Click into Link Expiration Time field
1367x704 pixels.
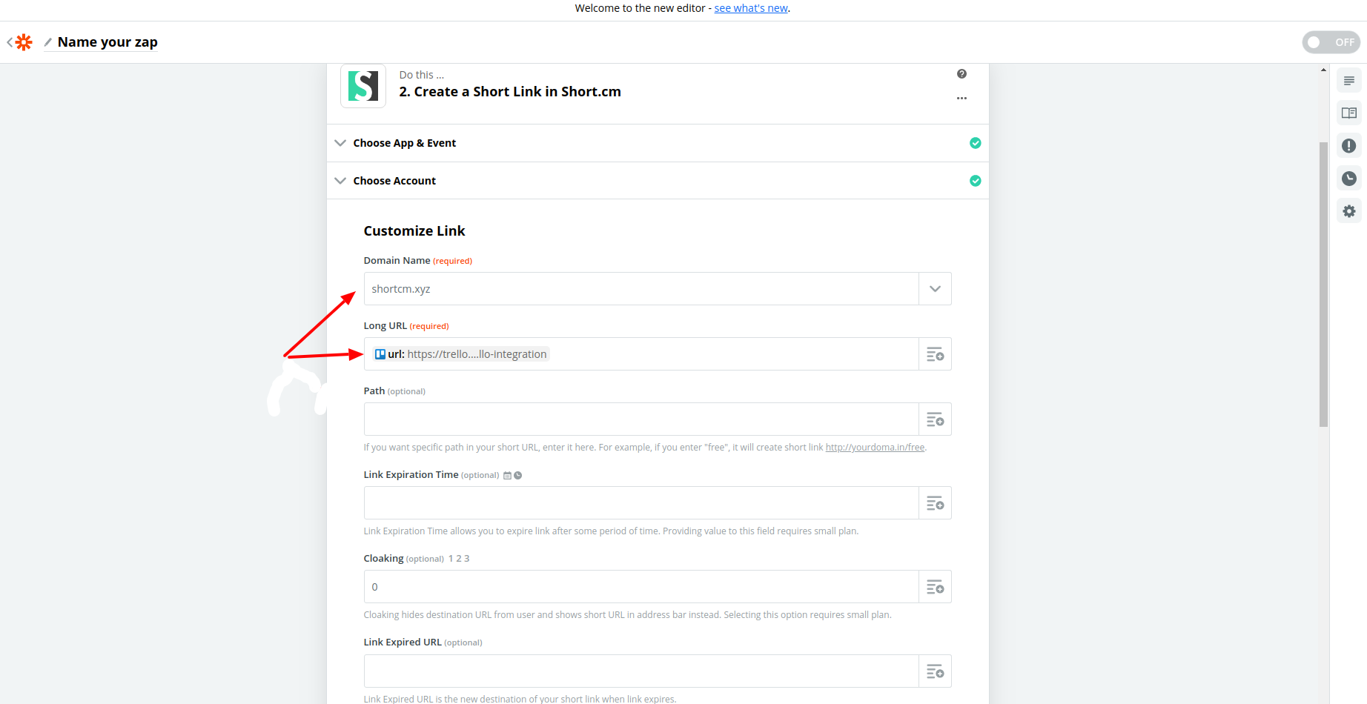(x=641, y=503)
